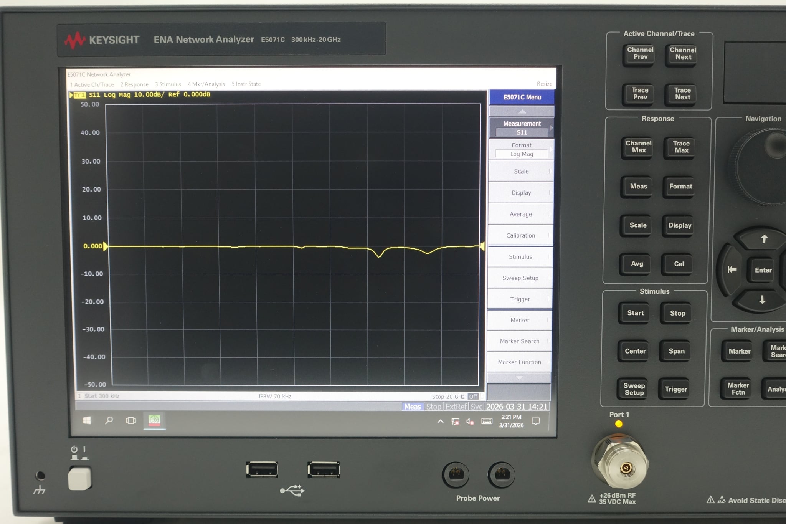Viewport: 786px width, 524px height.
Task: Open the 5 Instr State menu
Action: pos(246,84)
